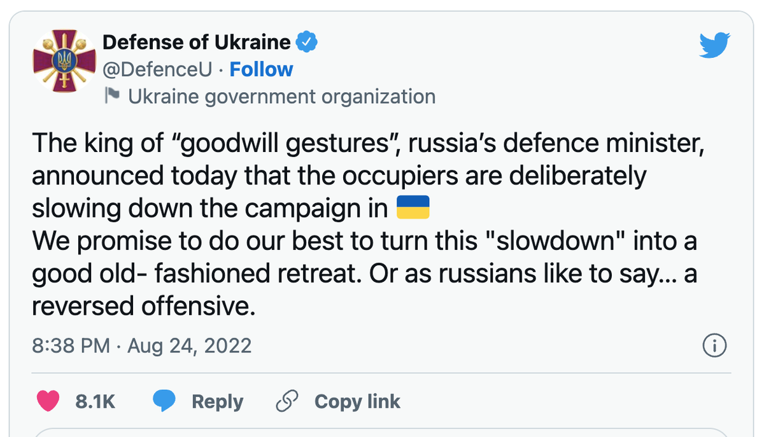
Task: Follow the Defense of Ukraine account
Action: (x=261, y=69)
